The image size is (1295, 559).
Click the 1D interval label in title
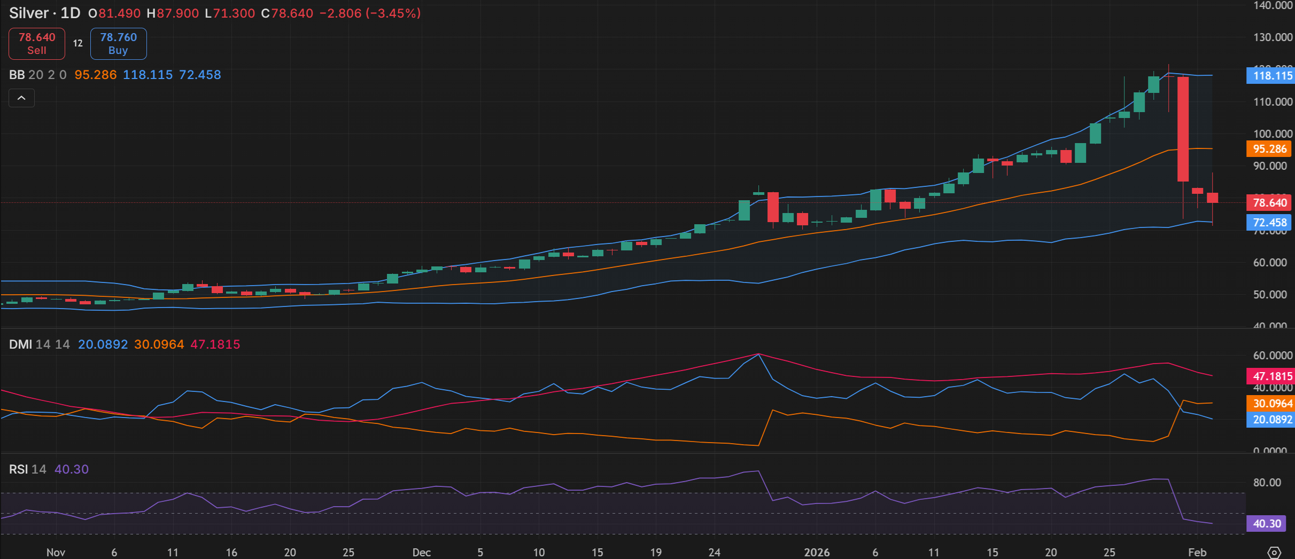pyautogui.click(x=70, y=13)
